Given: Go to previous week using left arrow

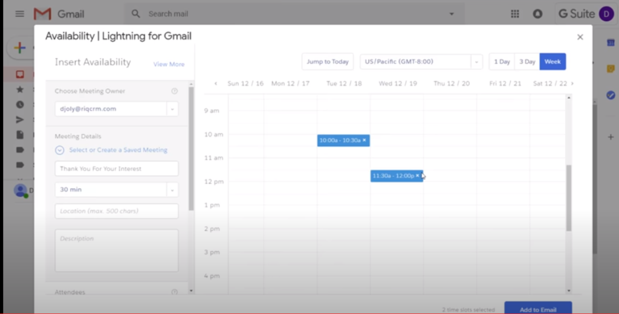Looking at the screenshot, I should click(216, 83).
